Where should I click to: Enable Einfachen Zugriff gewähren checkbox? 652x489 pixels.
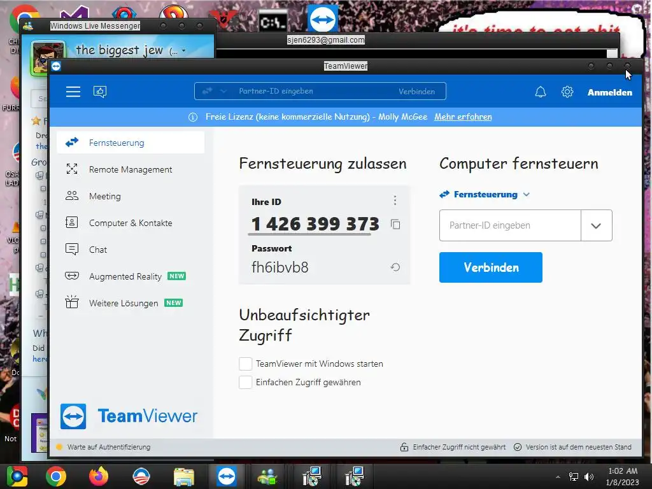pos(245,382)
